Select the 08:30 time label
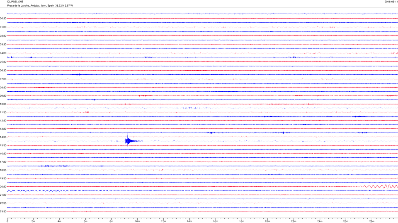This screenshot has width=398, height=223. click(x=3, y=88)
